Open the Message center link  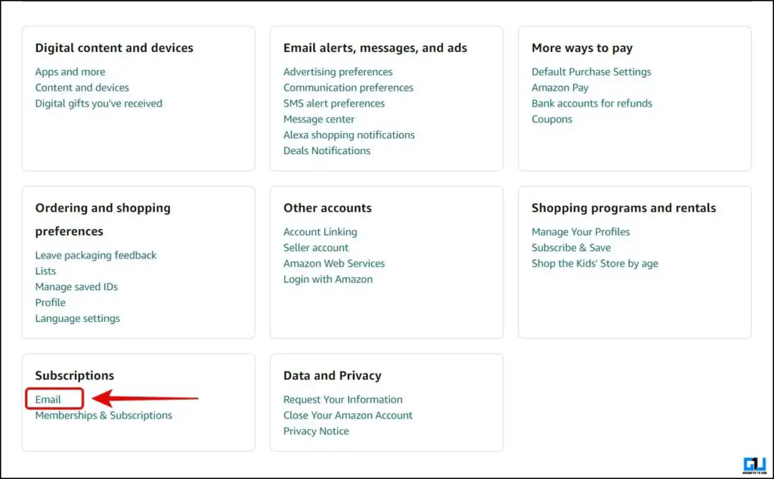pos(319,119)
